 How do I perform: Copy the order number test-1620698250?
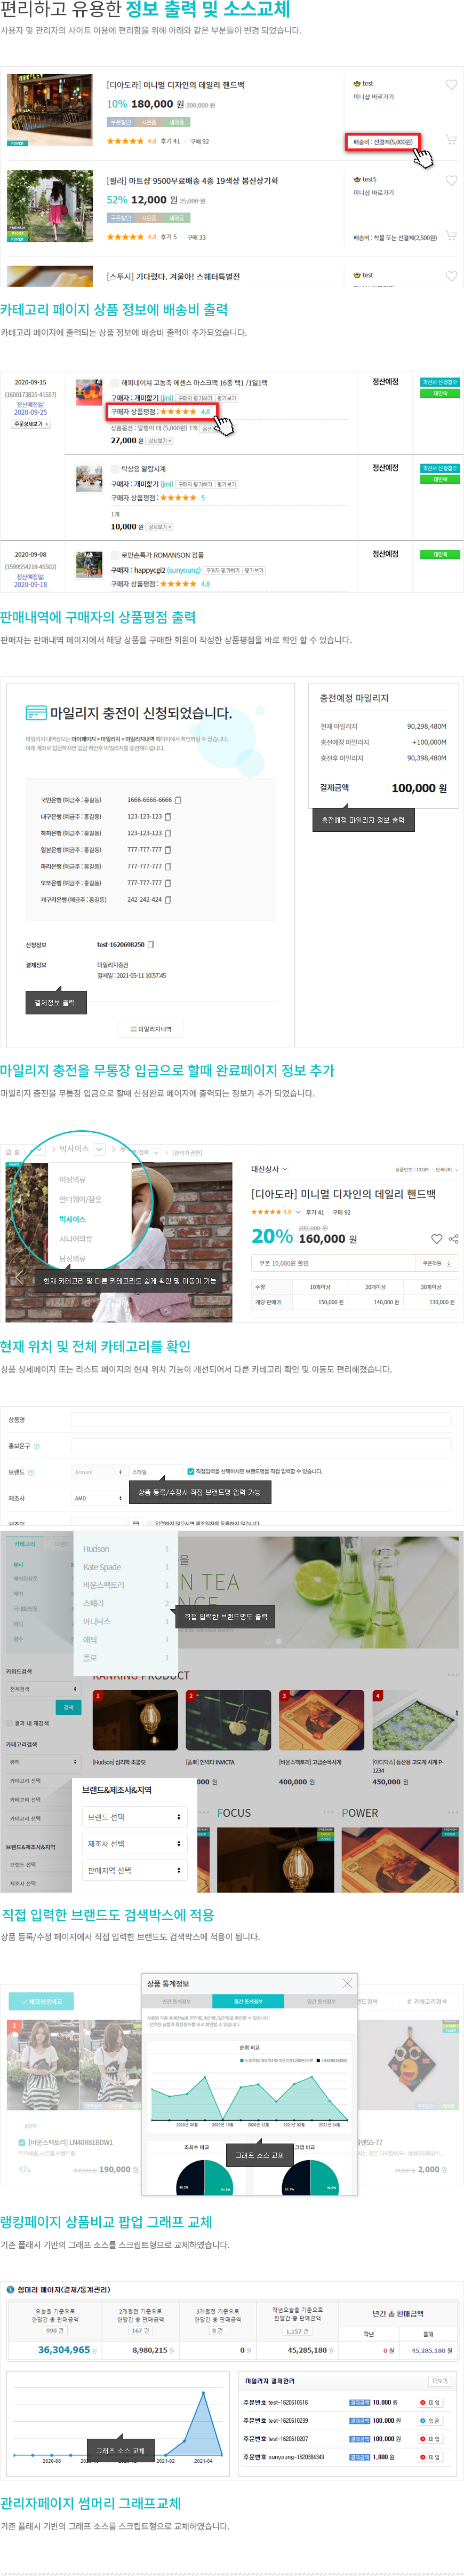151,944
